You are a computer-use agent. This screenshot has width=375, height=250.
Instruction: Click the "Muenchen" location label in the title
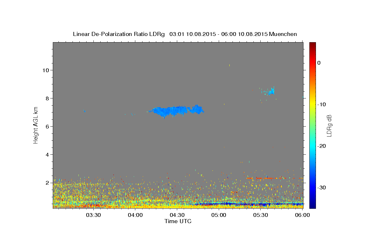(x=283, y=34)
